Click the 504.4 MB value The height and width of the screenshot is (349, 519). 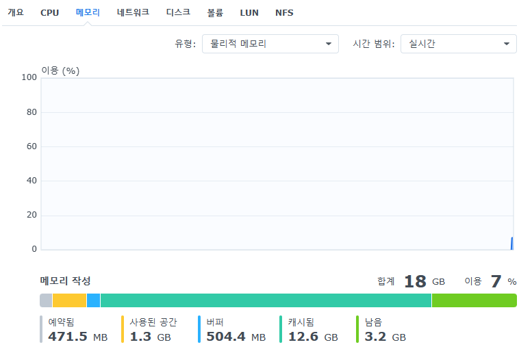pyautogui.click(x=236, y=337)
